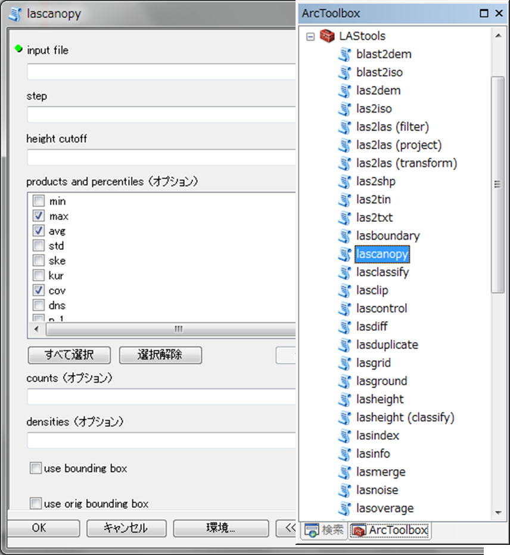Check the use bounding box option
The height and width of the screenshot is (555, 510).
(36, 469)
